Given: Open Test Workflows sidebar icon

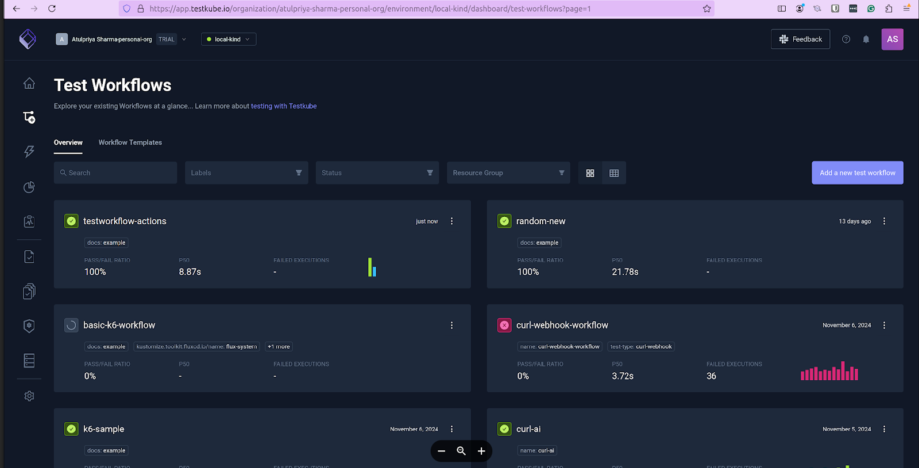Looking at the screenshot, I should (29, 118).
